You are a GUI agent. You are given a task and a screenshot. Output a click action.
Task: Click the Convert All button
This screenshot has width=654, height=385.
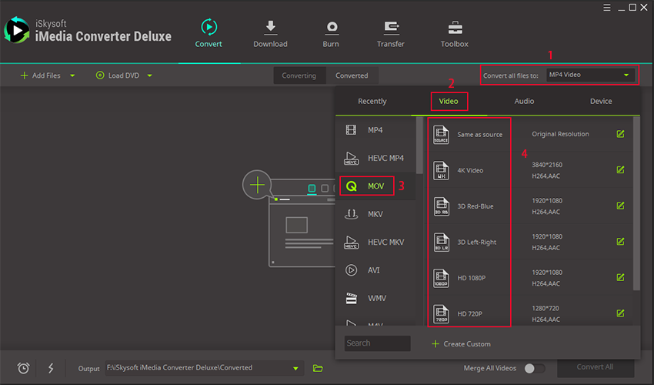click(x=596, y=367)
